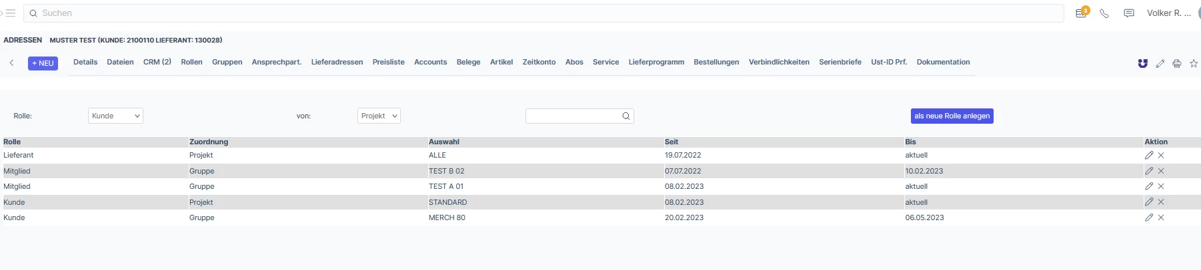This screenshot has width=1201, height=270.
Task: Open the Verbindlichkeiten tab
Action: pyautogui.click(x=779, y=62)
